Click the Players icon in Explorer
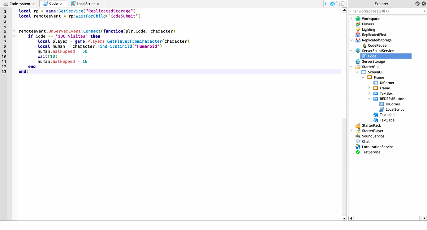 coord(358,24)
